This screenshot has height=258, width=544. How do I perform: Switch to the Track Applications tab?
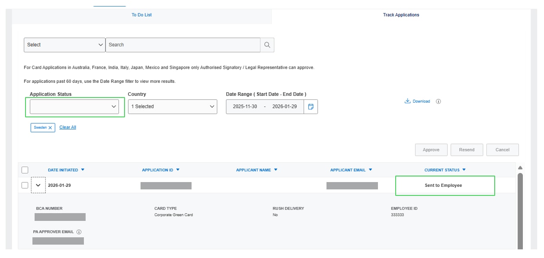pyautogui.click(x=401, y=14)
